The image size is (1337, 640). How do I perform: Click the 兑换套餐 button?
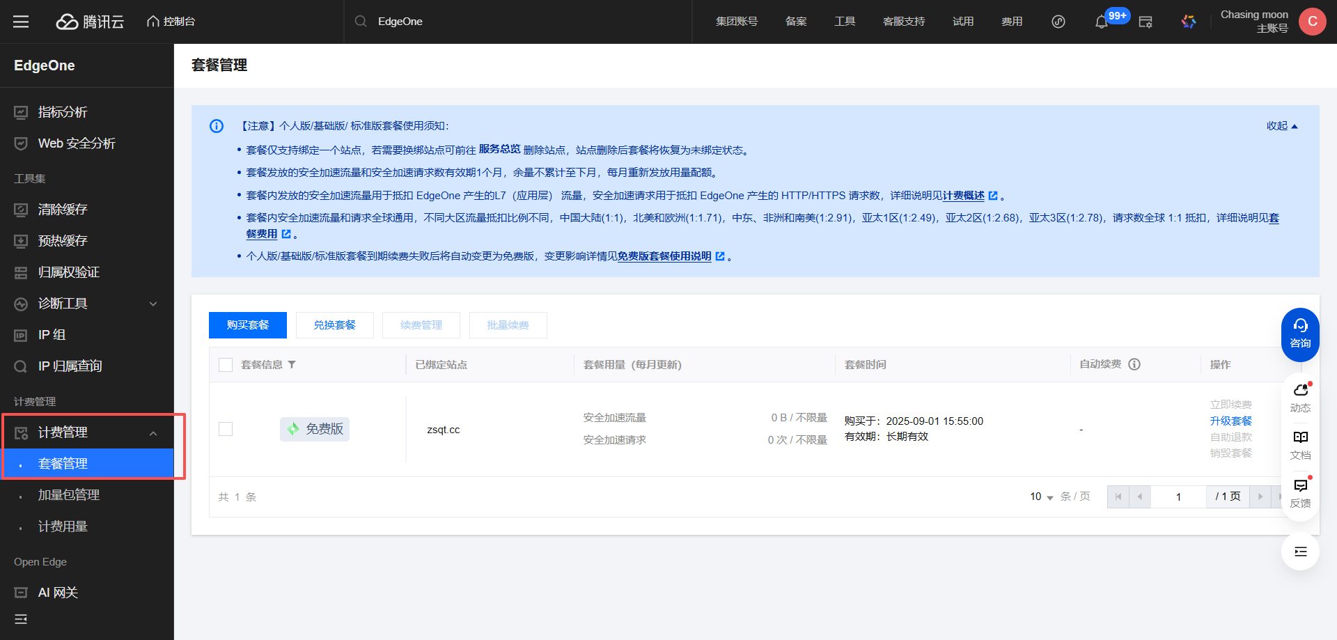(x=335, y=325)
